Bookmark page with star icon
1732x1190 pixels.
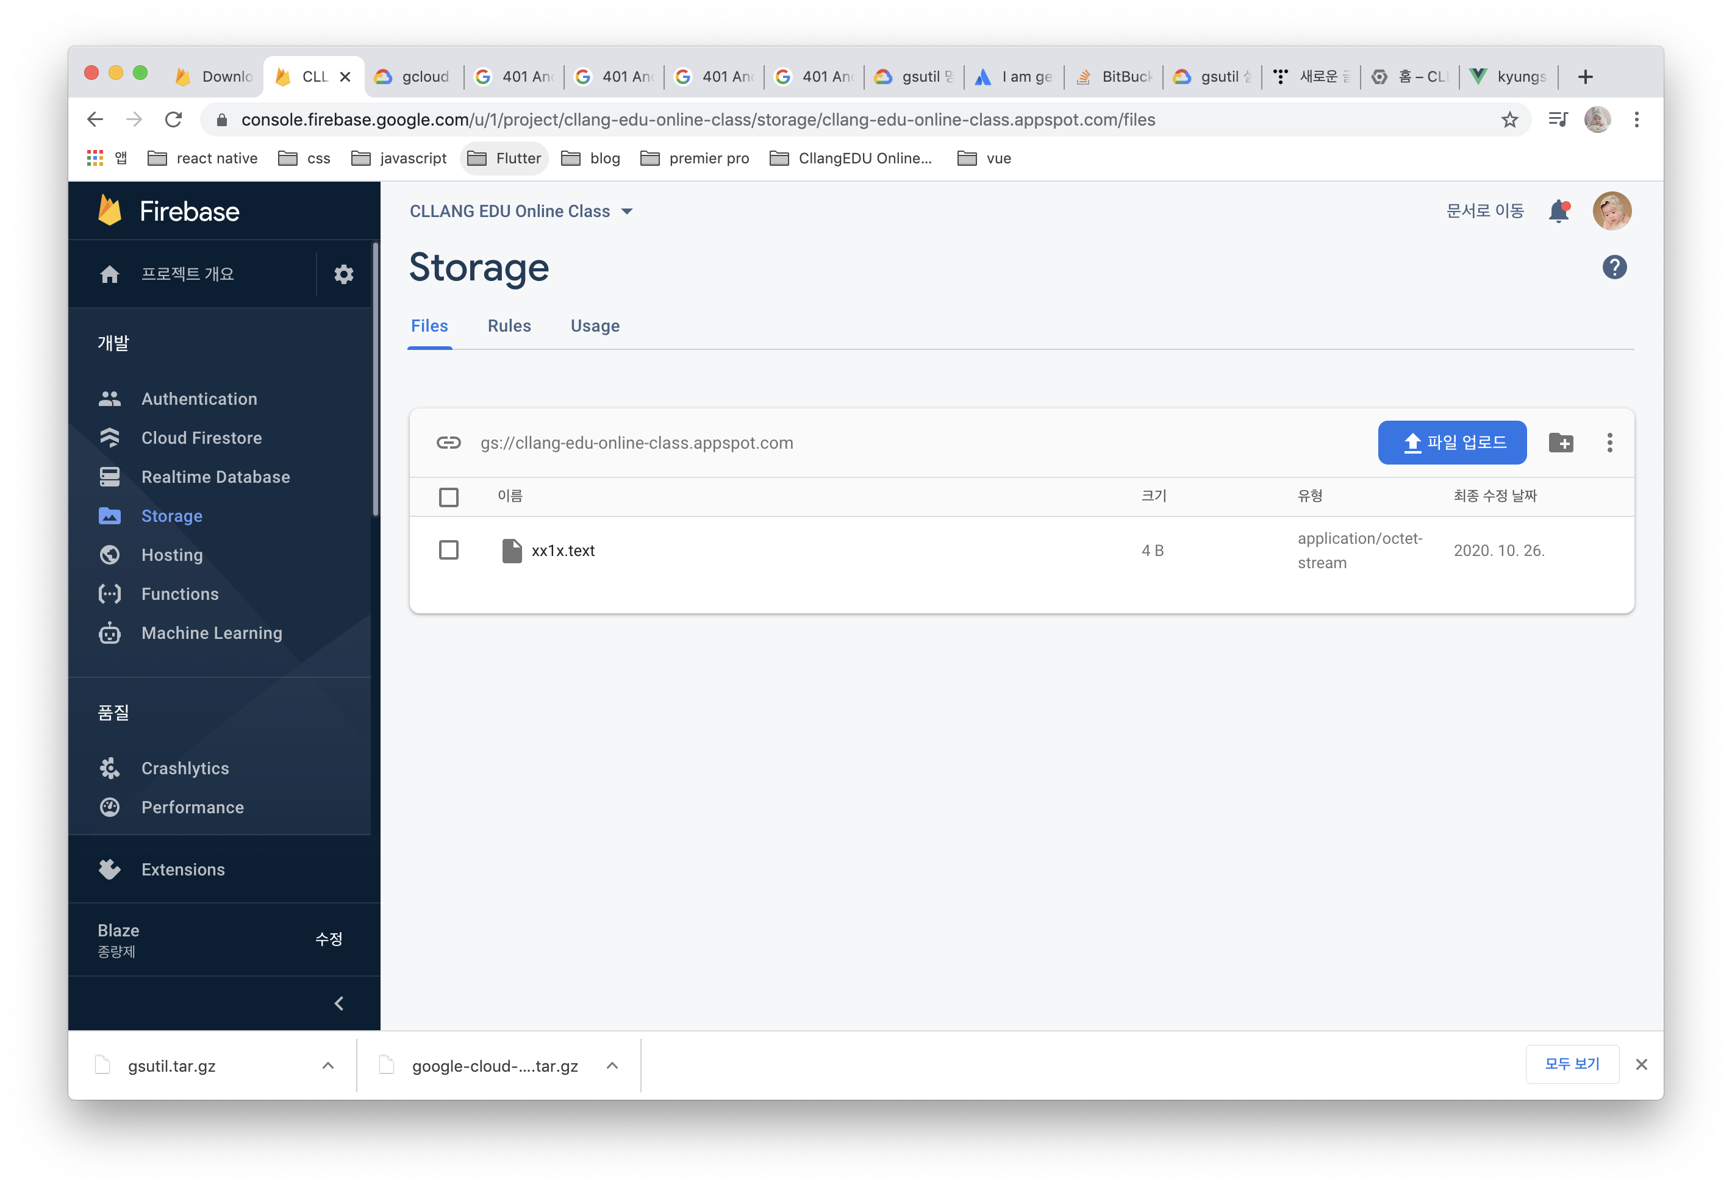tap(1509, 119)
